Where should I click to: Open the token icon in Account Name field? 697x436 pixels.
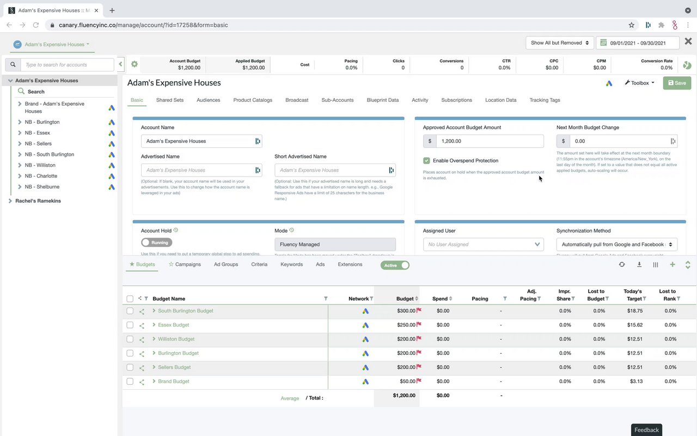[258, 141]
